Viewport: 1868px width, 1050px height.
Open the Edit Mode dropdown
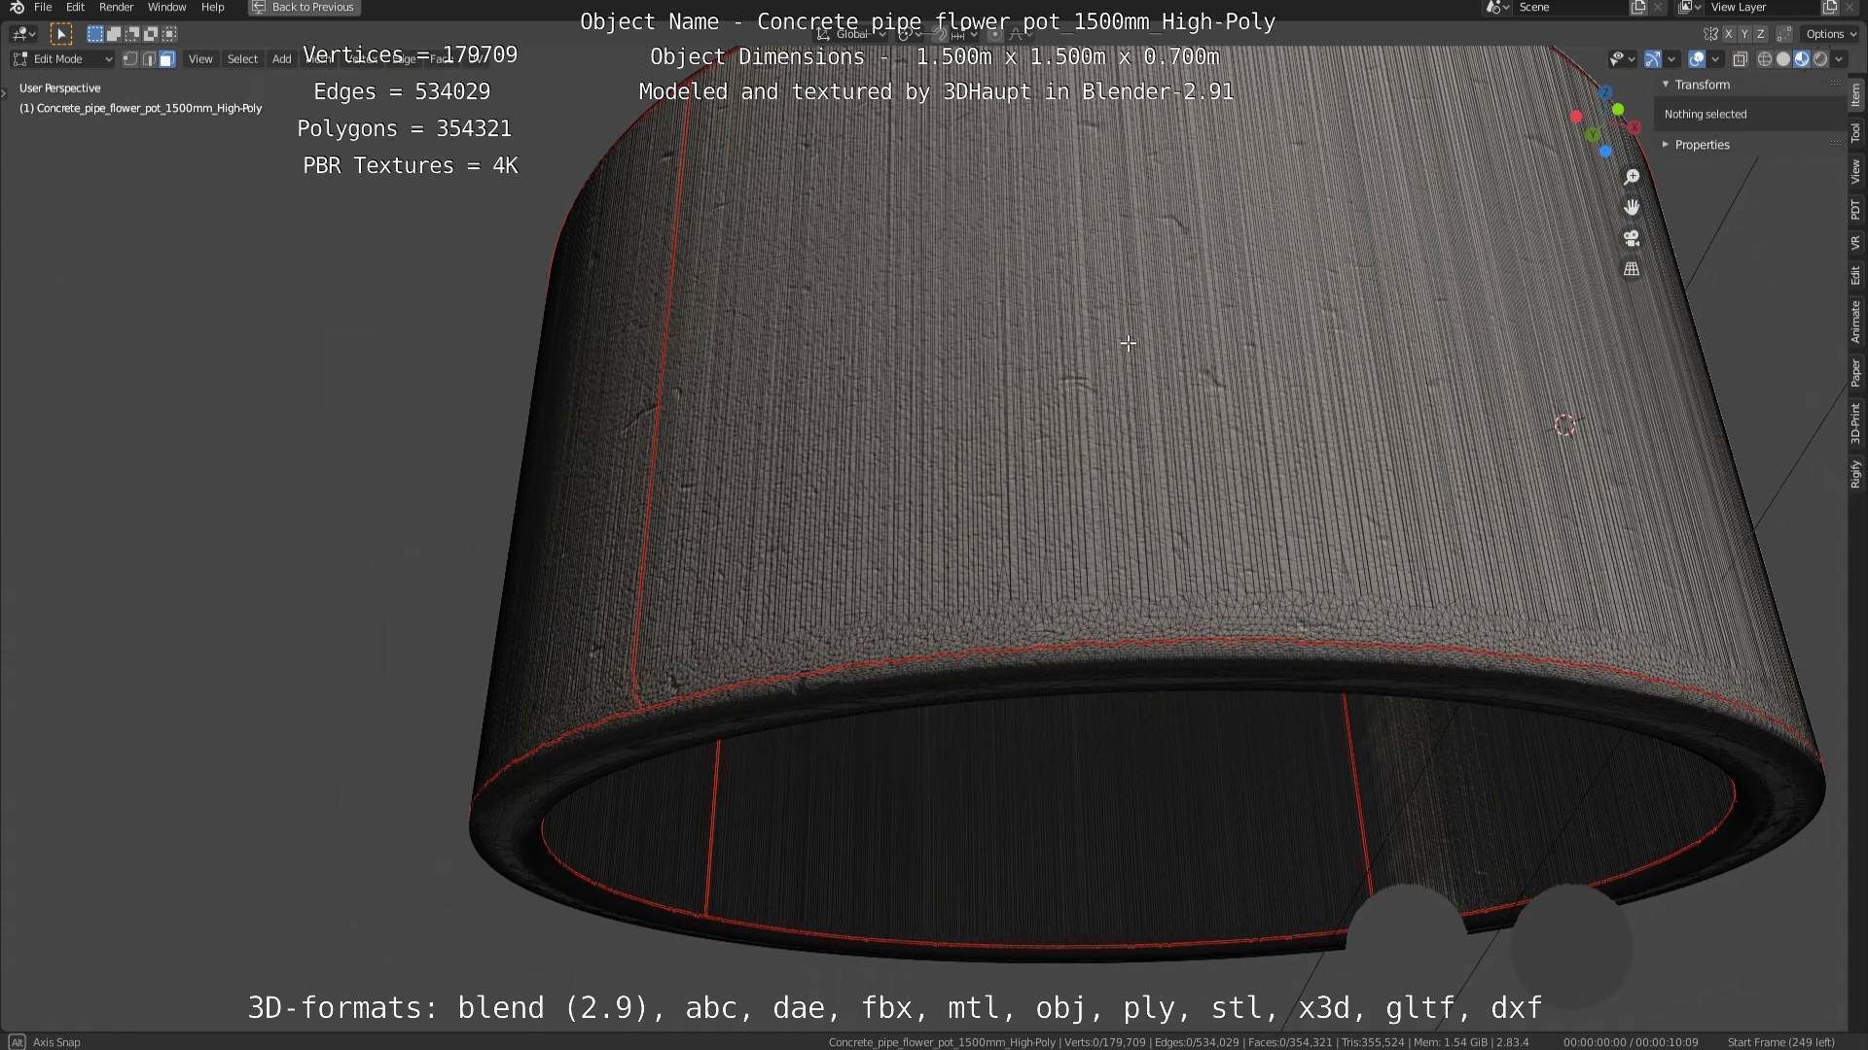tap(62, 59)
